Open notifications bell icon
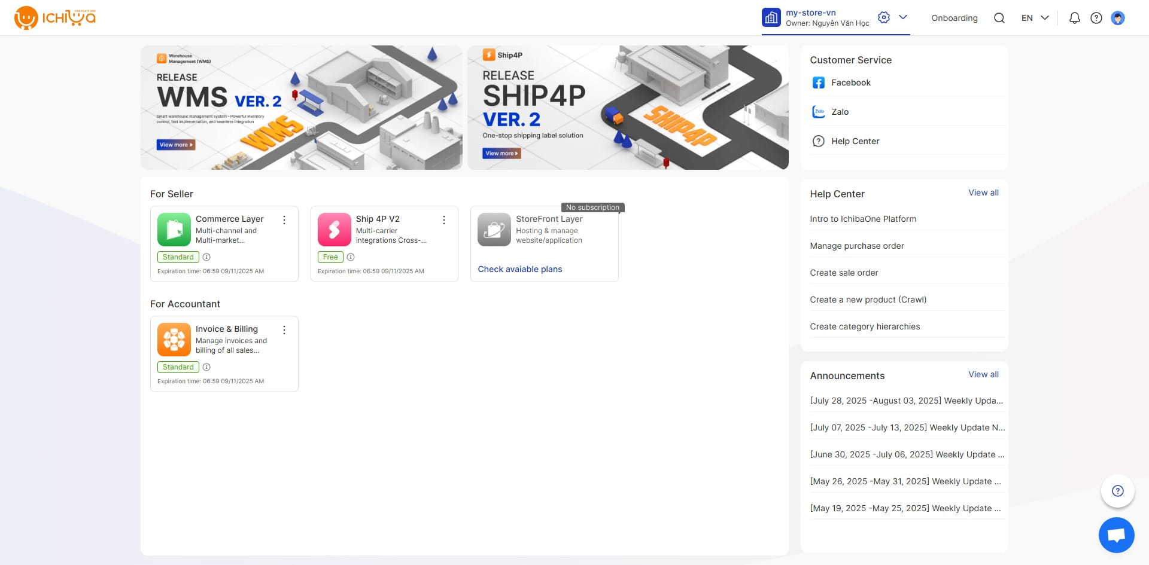1149x565 pixels. point(1074,18)
